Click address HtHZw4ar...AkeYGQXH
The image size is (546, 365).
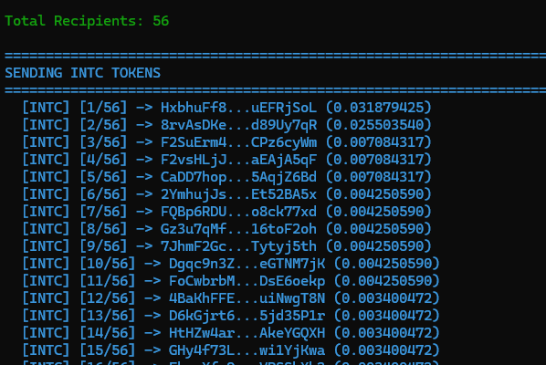[x=247, y=333]
